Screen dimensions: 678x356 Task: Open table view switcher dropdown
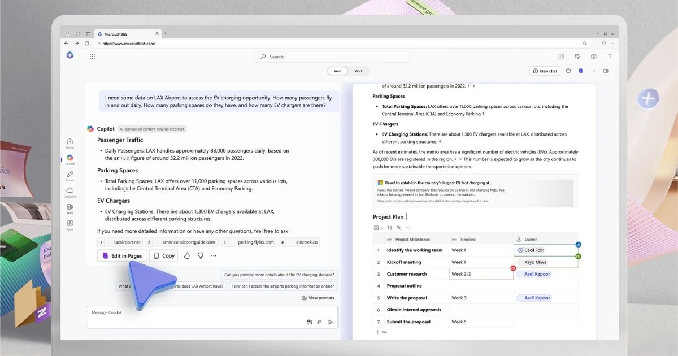click(x=378, y=228)
